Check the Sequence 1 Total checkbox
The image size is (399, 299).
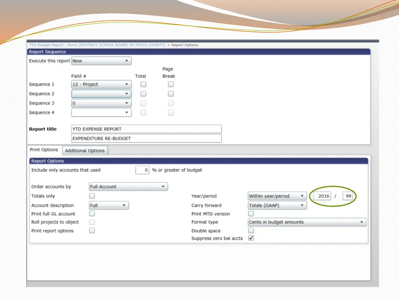(x=143, y=84)
